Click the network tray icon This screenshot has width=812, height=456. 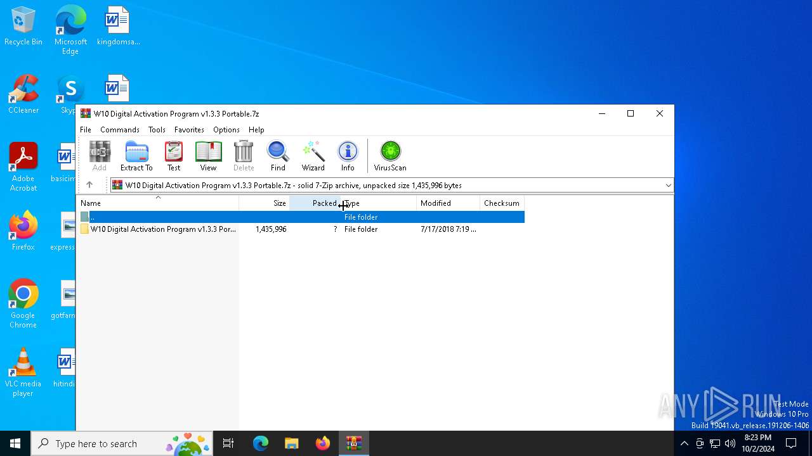click(x=715, y=443)
